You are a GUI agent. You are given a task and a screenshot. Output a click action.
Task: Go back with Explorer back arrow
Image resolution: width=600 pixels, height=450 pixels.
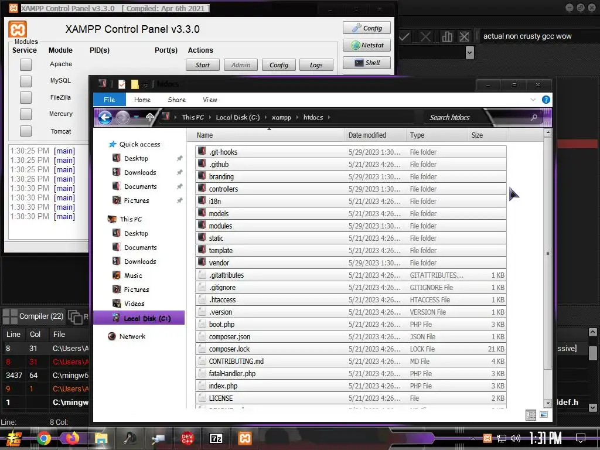pyautogui.click(x=105, y=117)
